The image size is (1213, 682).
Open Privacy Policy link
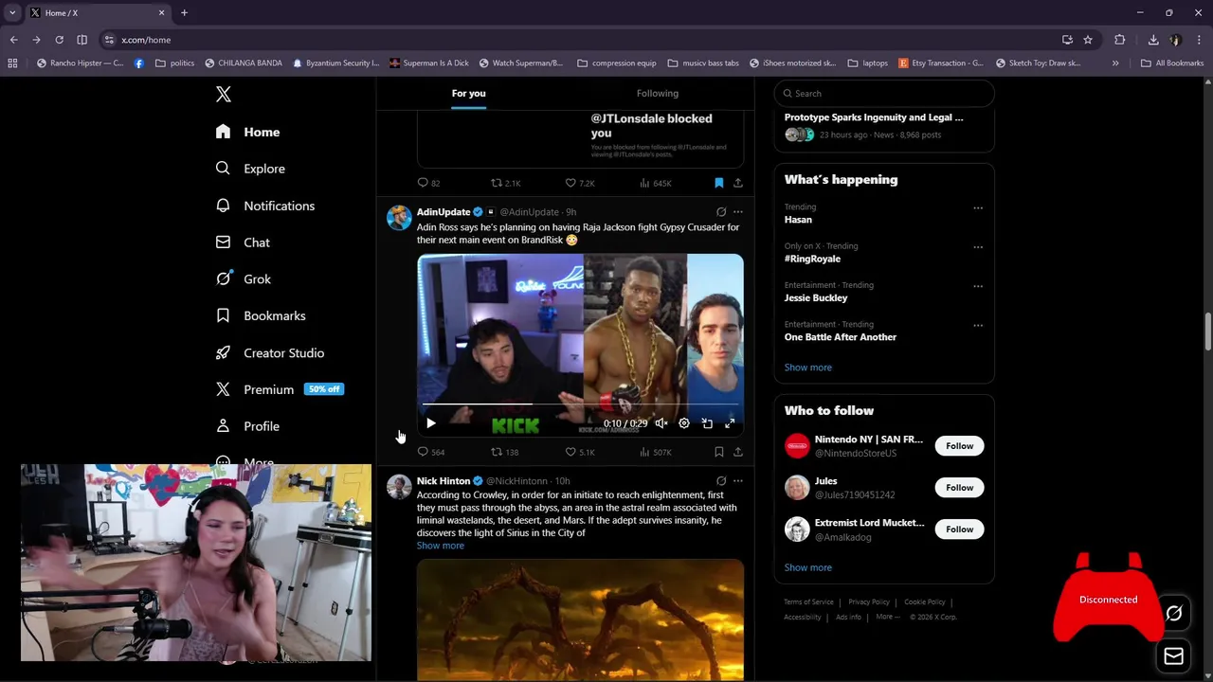point(869,602)
